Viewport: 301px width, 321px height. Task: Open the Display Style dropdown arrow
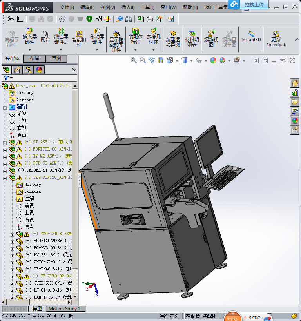(x=191, y=61)
